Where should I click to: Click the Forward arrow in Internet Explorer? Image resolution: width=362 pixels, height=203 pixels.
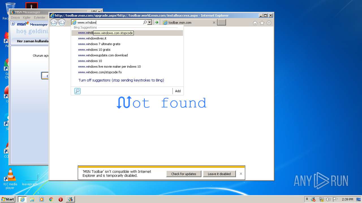(62, 23)
